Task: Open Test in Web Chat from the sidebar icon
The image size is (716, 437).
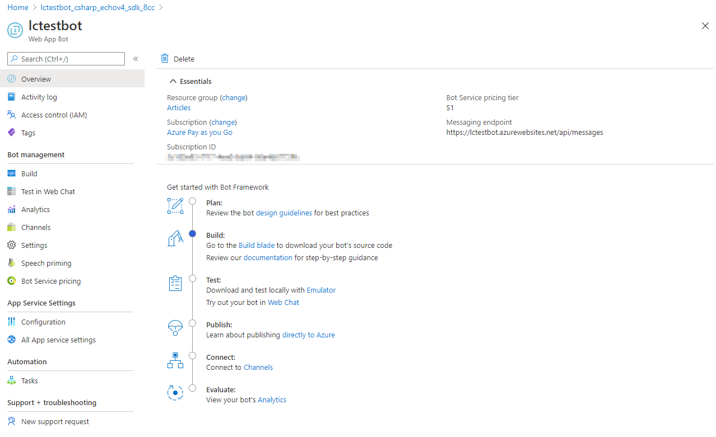Action: pos(12,191)
